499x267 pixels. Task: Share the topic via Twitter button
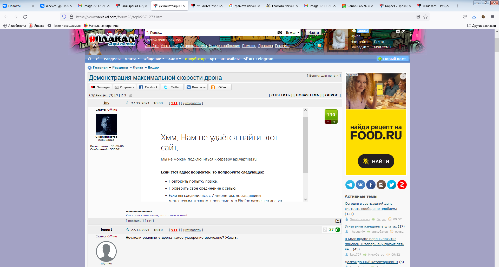pos(172,87)
